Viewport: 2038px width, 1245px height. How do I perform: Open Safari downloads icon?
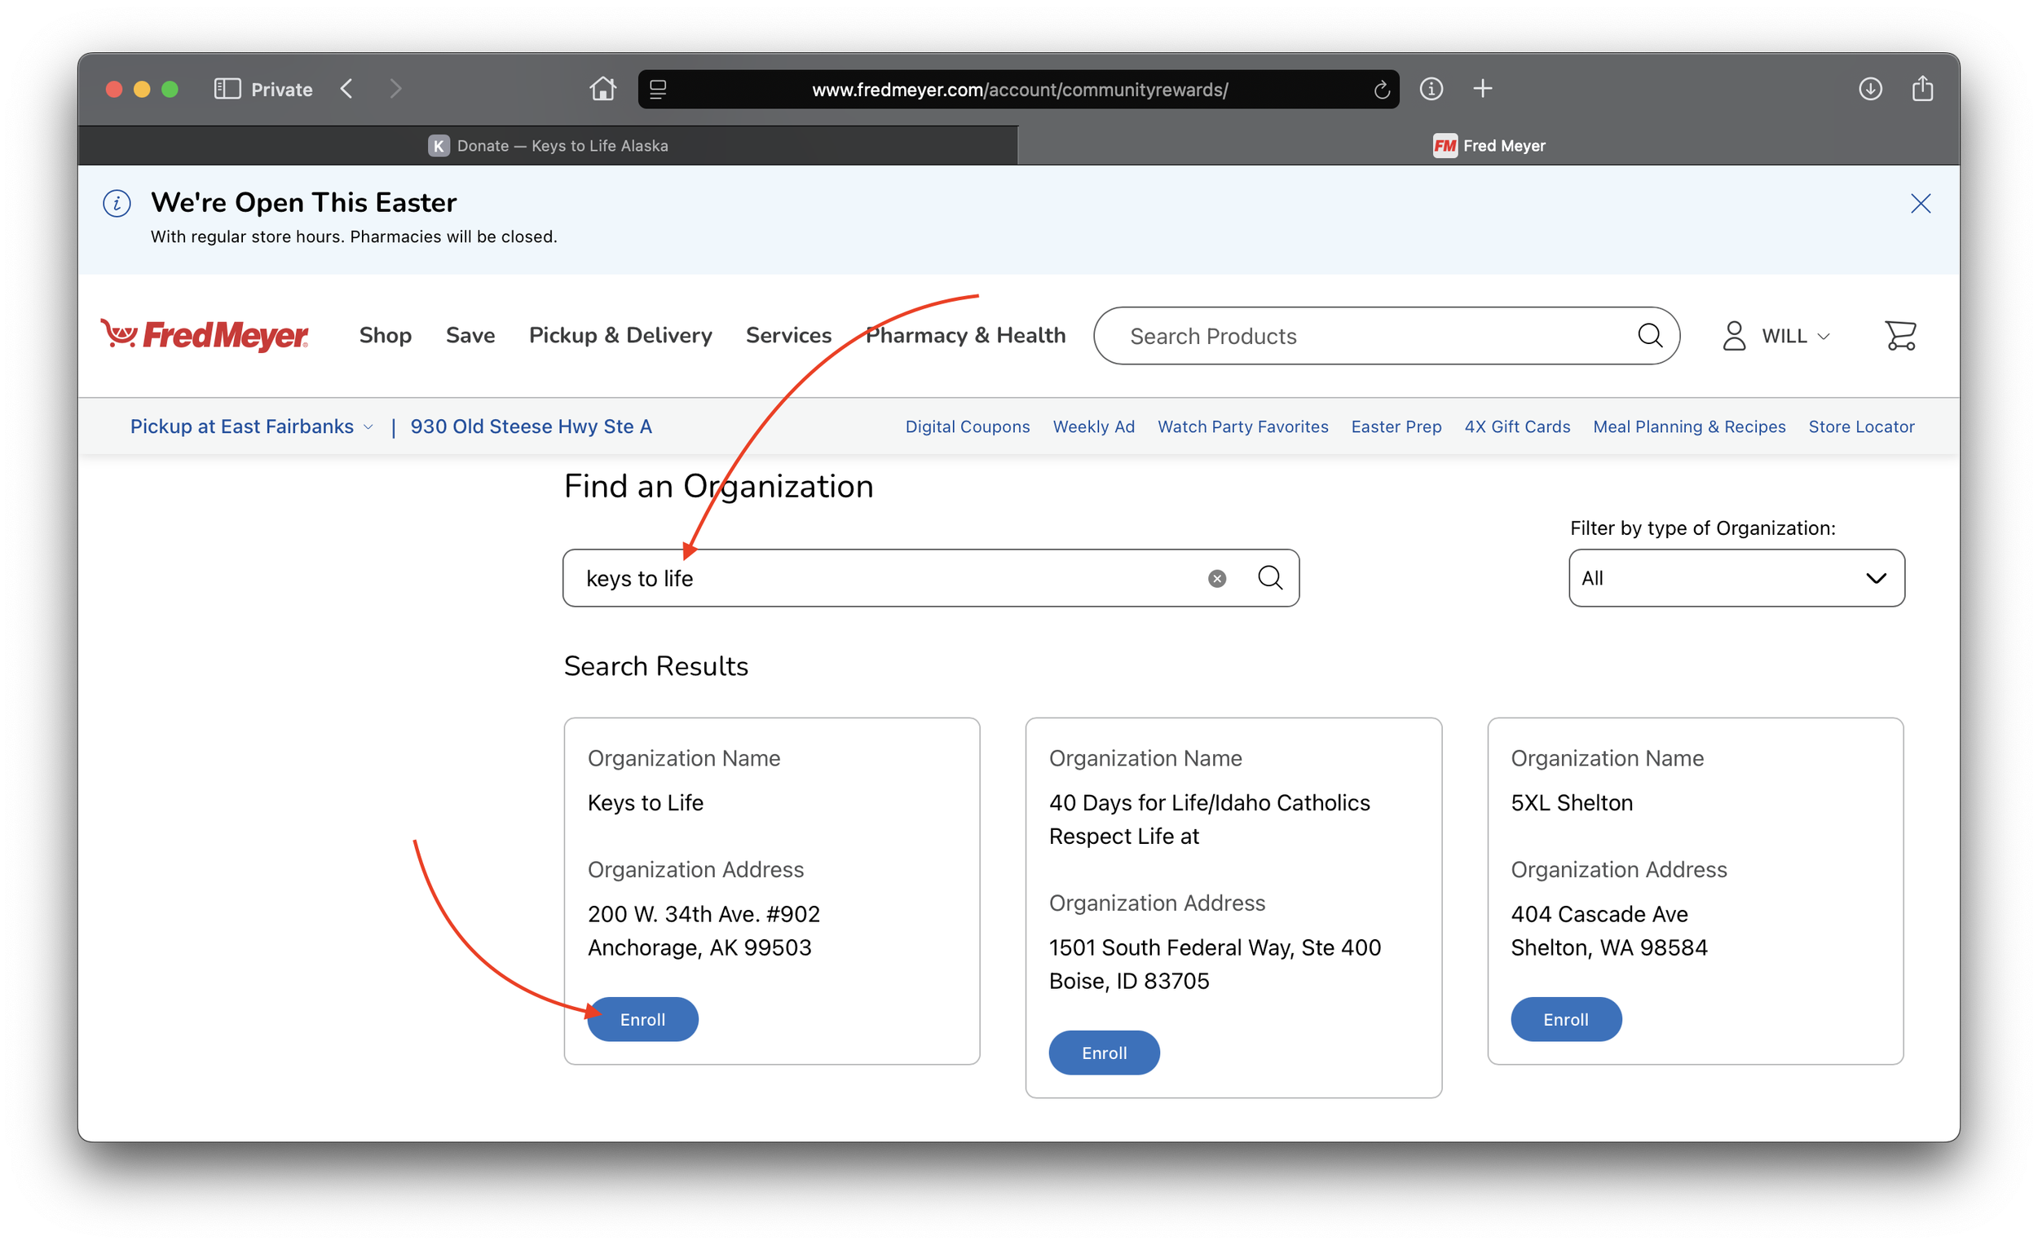point(1870,89)
